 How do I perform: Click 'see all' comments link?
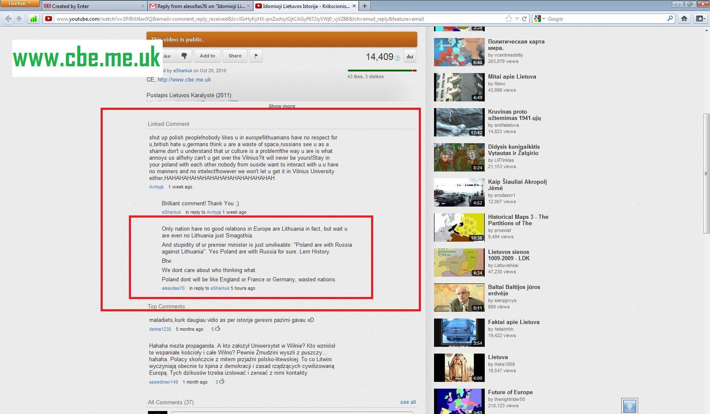(x=408, y=402)
